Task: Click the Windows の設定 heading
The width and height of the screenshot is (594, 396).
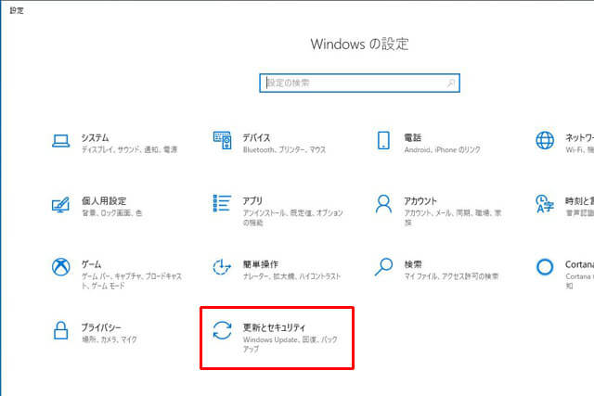Action: click(x=359, y=44)
